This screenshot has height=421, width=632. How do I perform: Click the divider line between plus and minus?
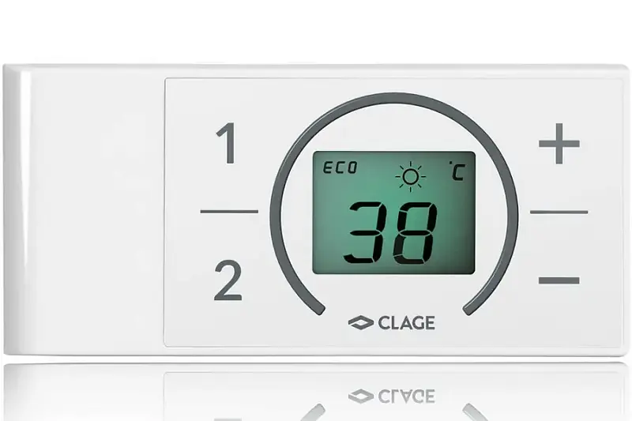click(x=559, y=212)
